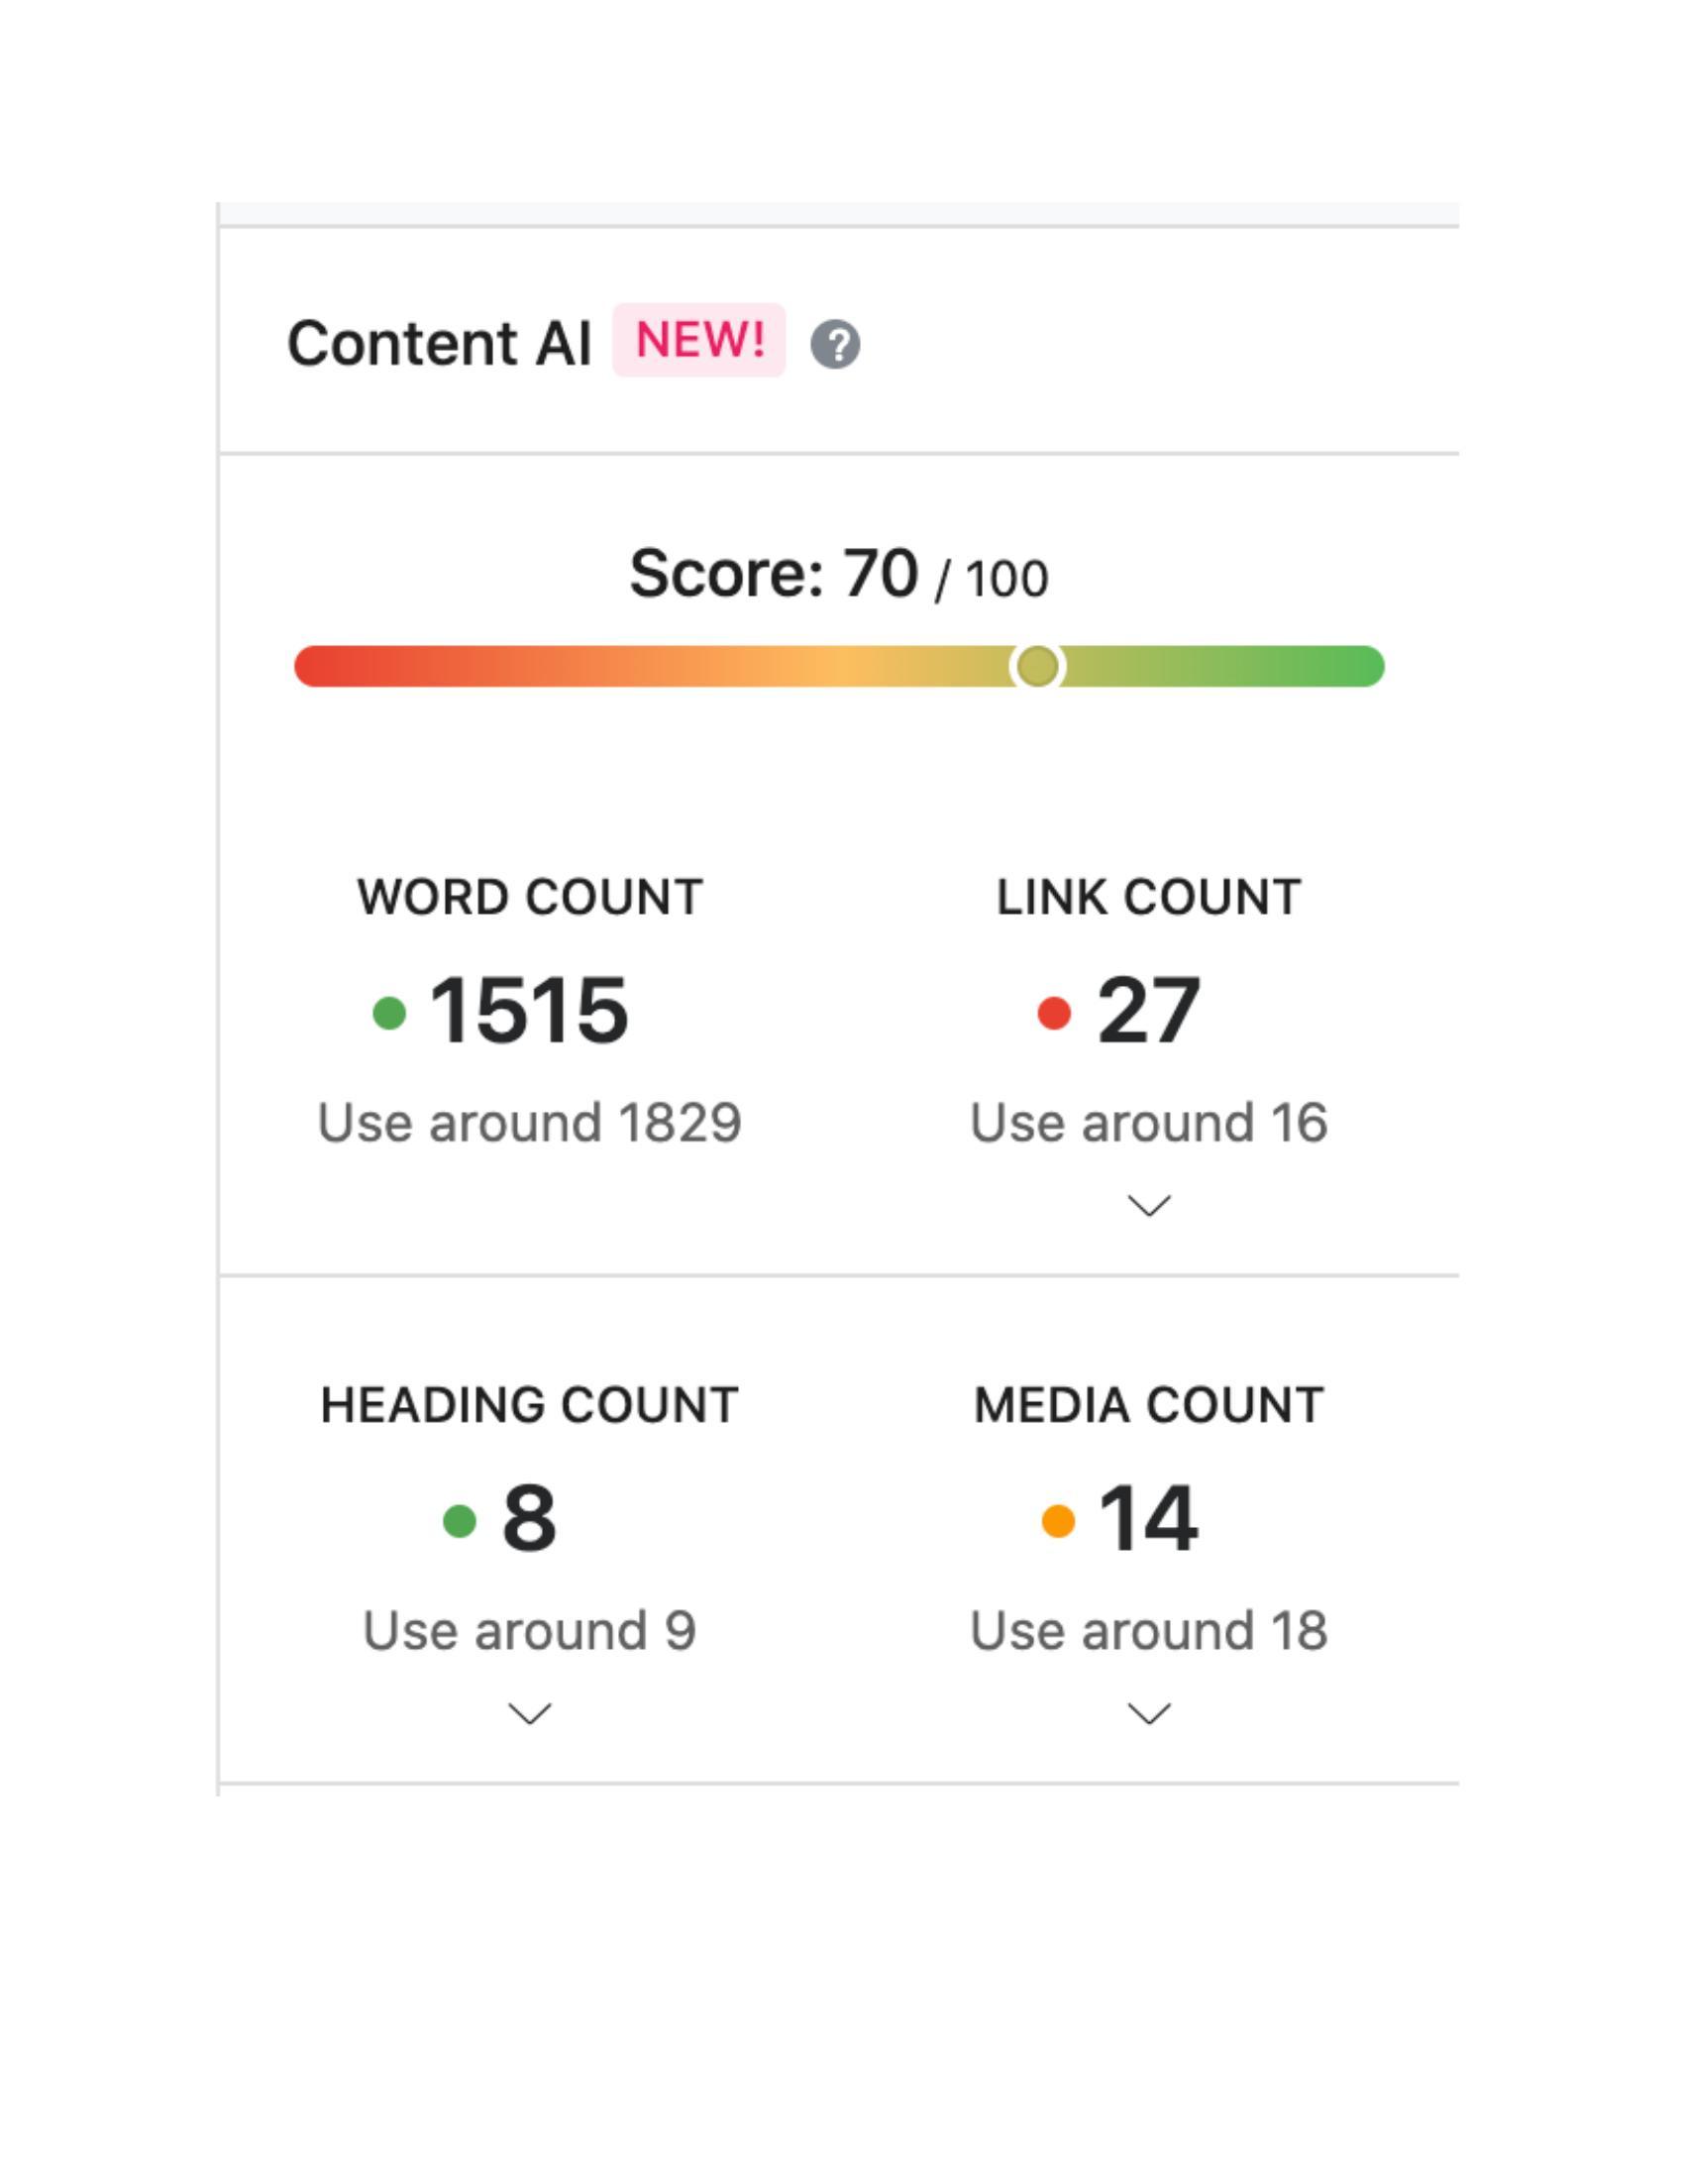The height and width of the screenshot is (2180, 1684).
Task: Click the pink NEW! badge
Action: click(x=698, y=340)
